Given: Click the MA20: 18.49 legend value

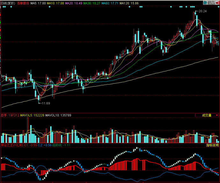Looking at the screenshot, I should 74,3.
